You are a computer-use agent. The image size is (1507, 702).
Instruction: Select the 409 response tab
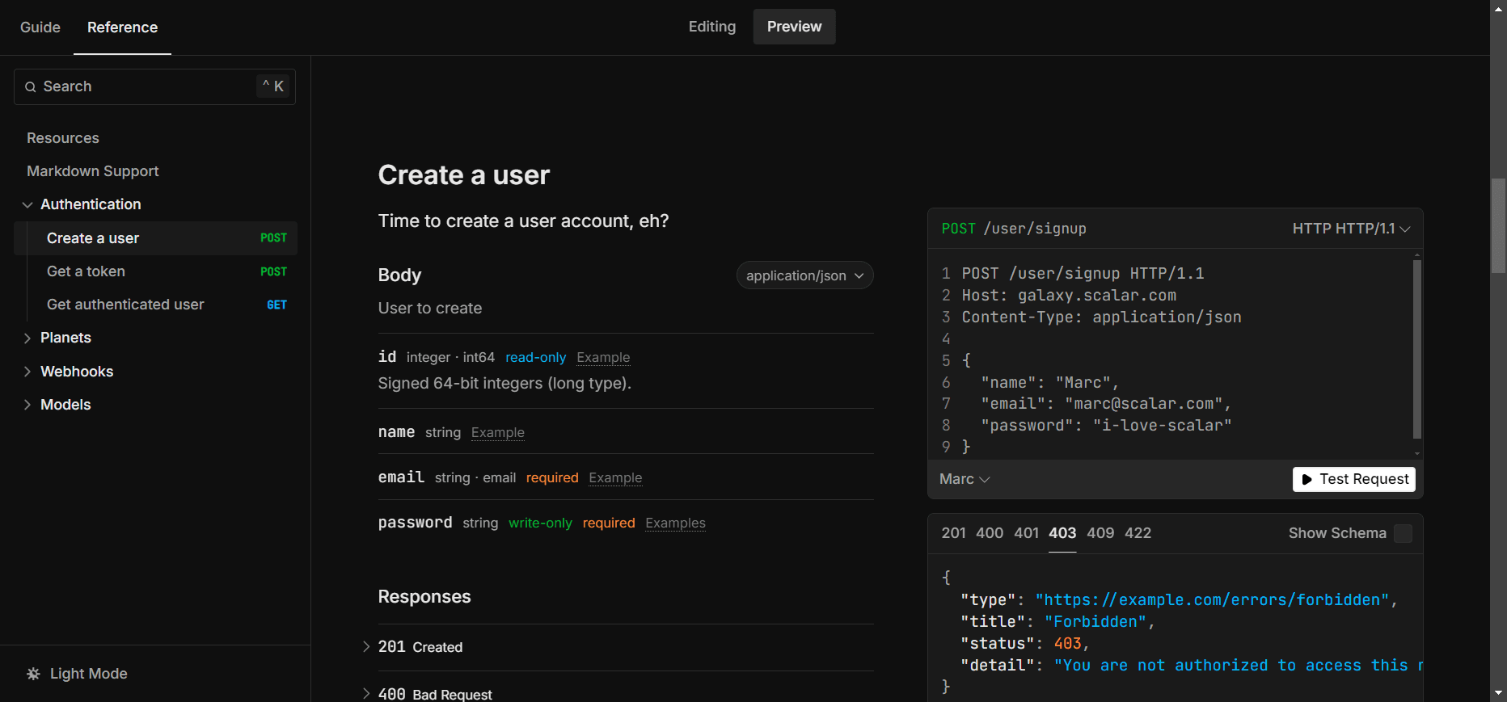[x=1100, y=533]
